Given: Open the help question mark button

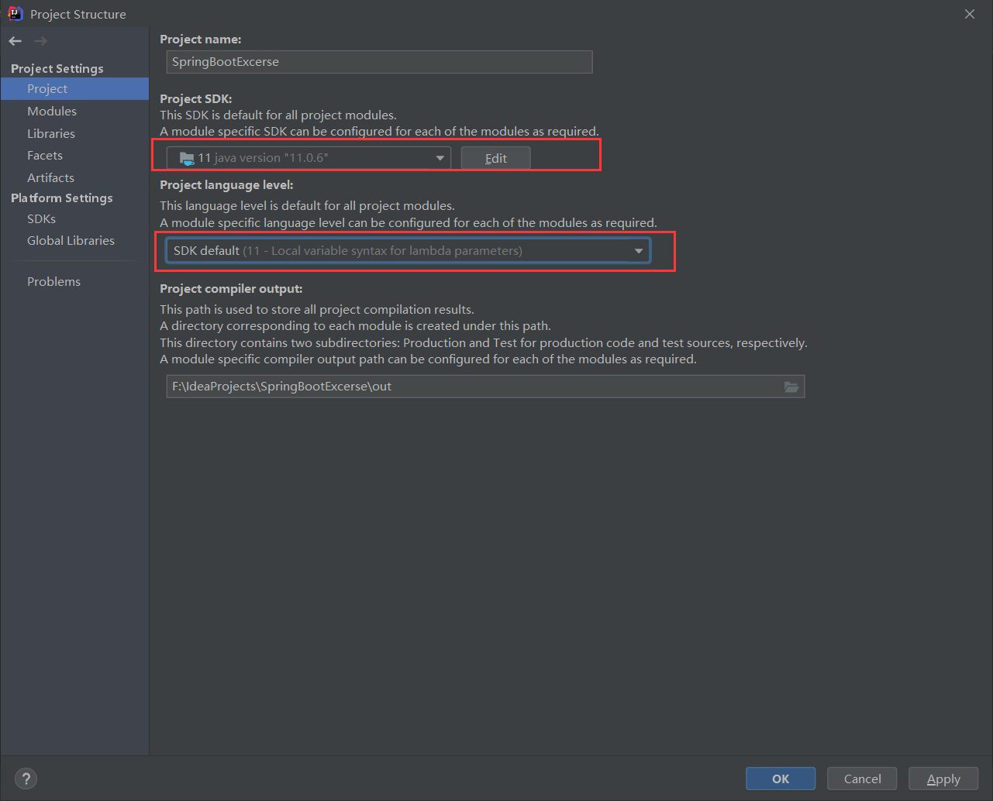Looking at the screenshot, I should [x=26, y=779].
